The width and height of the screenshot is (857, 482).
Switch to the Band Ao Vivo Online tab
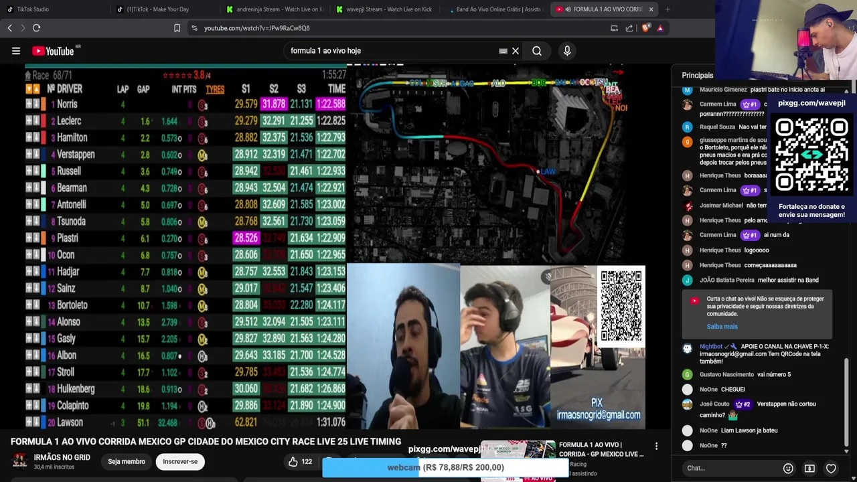(x=495, y=9)
